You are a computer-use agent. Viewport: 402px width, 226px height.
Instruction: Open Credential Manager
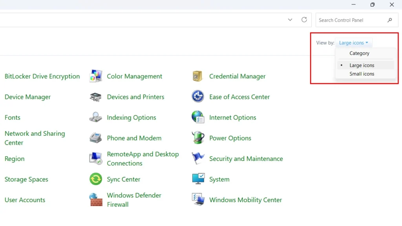[237, 76]
